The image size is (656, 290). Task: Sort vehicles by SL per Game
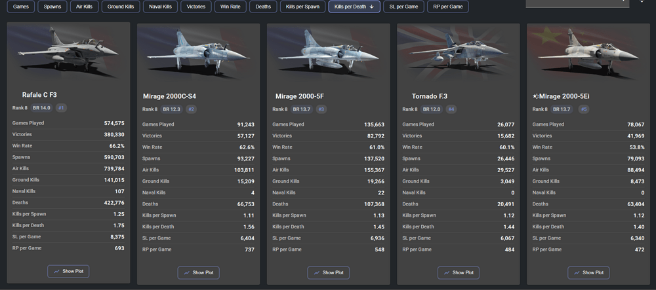(x=403, y=7)
